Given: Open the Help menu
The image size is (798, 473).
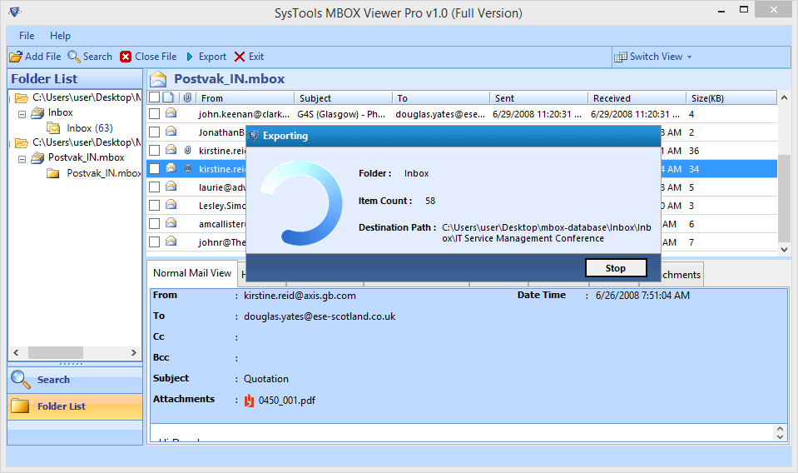Looking at the screenshot, I should (x=60, y=36).
